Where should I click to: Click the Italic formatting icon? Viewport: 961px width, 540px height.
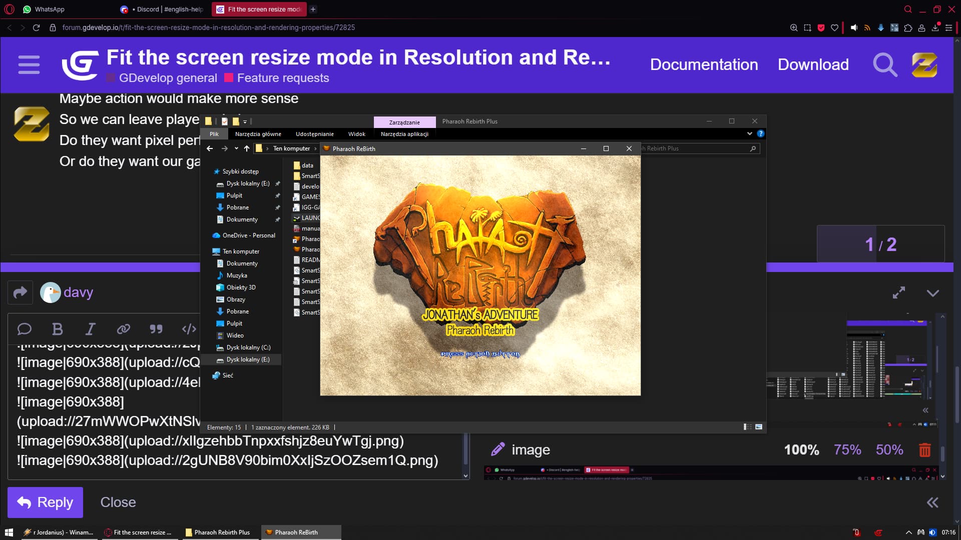click(90, 329)
